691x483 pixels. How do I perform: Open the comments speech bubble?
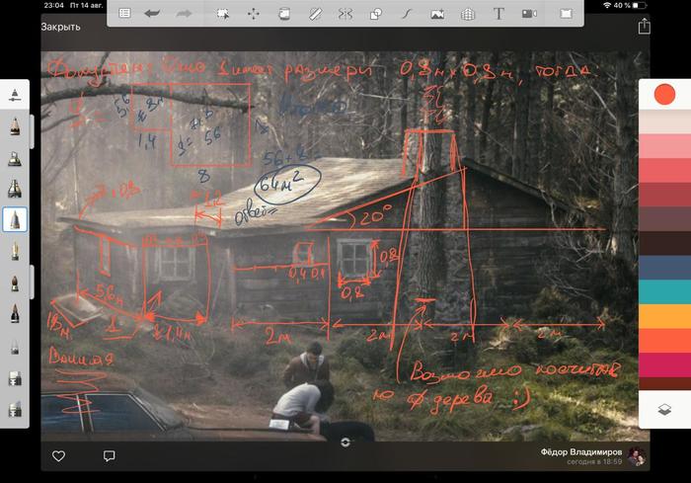109,455
